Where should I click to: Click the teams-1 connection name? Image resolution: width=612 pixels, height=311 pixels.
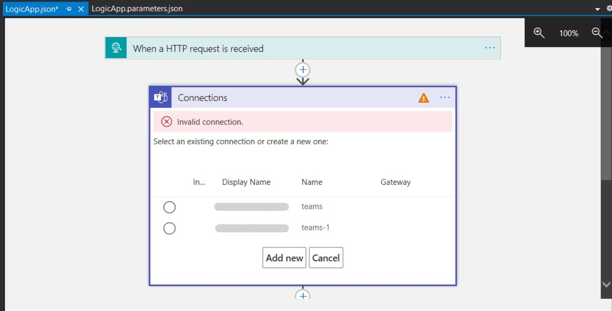click(x=316, y=227)
